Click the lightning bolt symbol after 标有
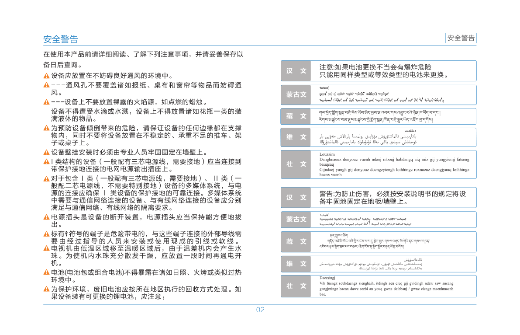Viewport: 520px width, 335px height. pos(67,234)
